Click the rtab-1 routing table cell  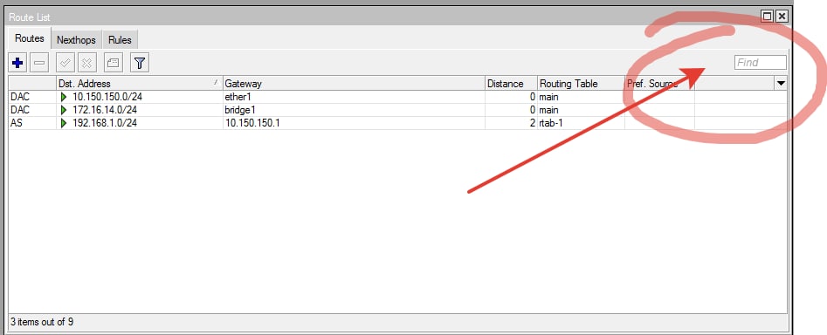pos(581,123)
